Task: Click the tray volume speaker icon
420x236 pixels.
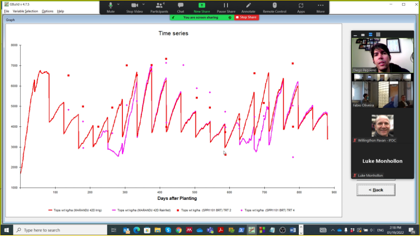Action: (x=372, y=230)
